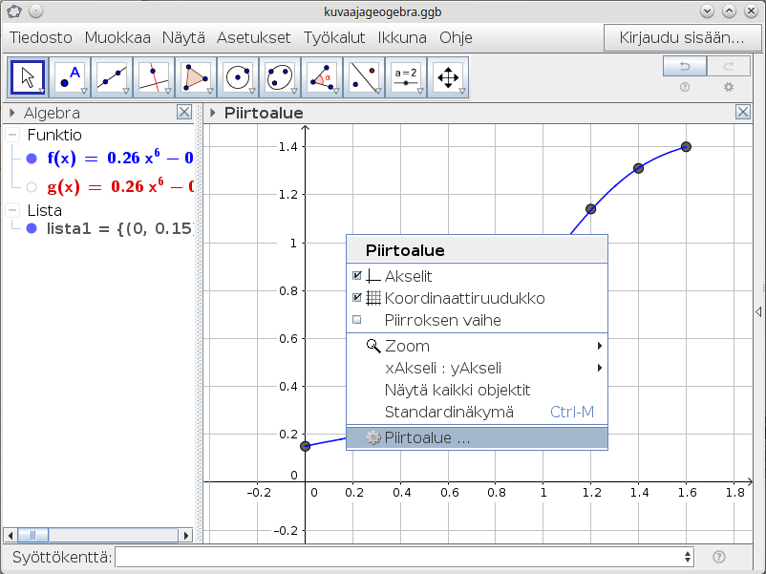
Task: Select the Slider tool
Action: [405, 77]
